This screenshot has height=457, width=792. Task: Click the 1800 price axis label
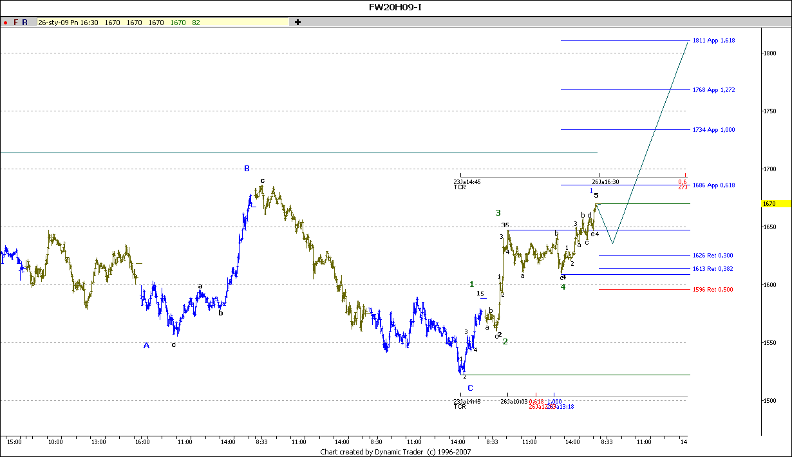[x=769, y=53]
